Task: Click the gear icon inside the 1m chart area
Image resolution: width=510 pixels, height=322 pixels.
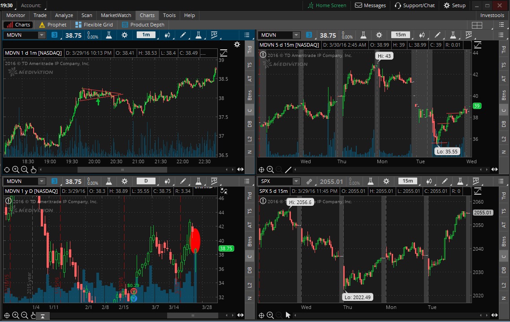Action: tap(237, 44)
